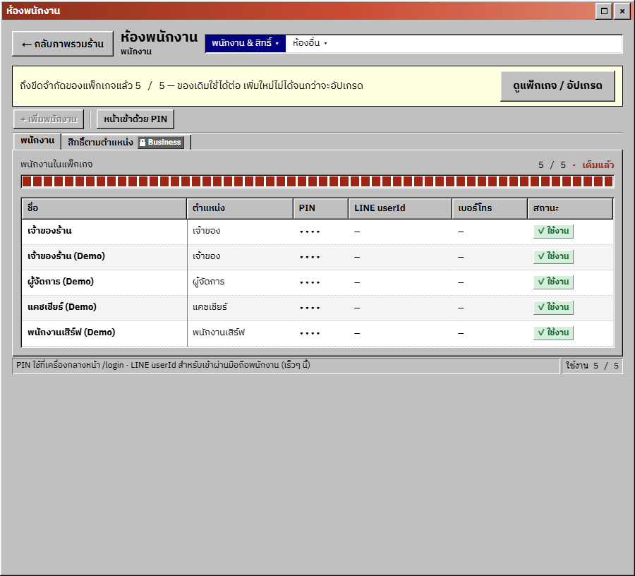
Task: Click the แคชเชียร์ position cell
Action: [x=240, y=308]
